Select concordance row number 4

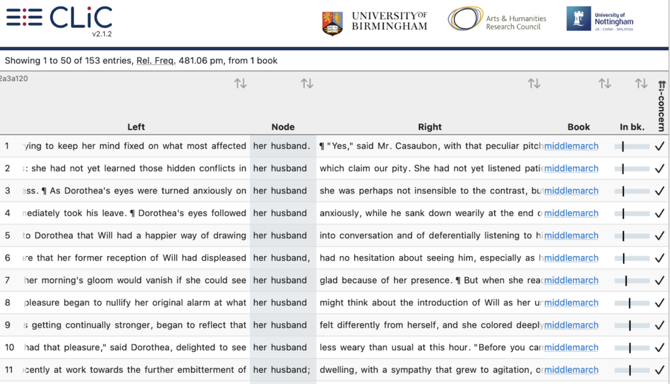tap(8, 213)
